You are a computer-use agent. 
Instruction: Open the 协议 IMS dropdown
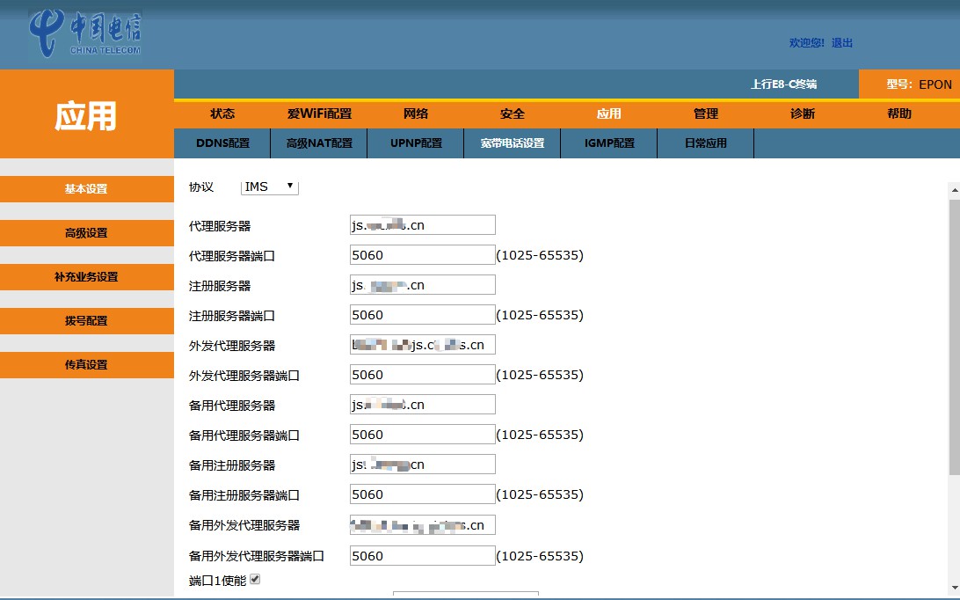[270, 187]
